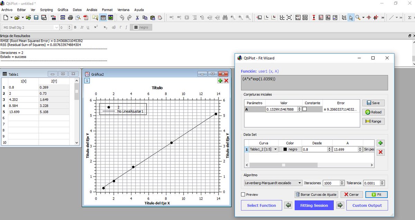Open the Curva dropdown Tabla1_2 [1:5]
415x220 pixels.
264,149
